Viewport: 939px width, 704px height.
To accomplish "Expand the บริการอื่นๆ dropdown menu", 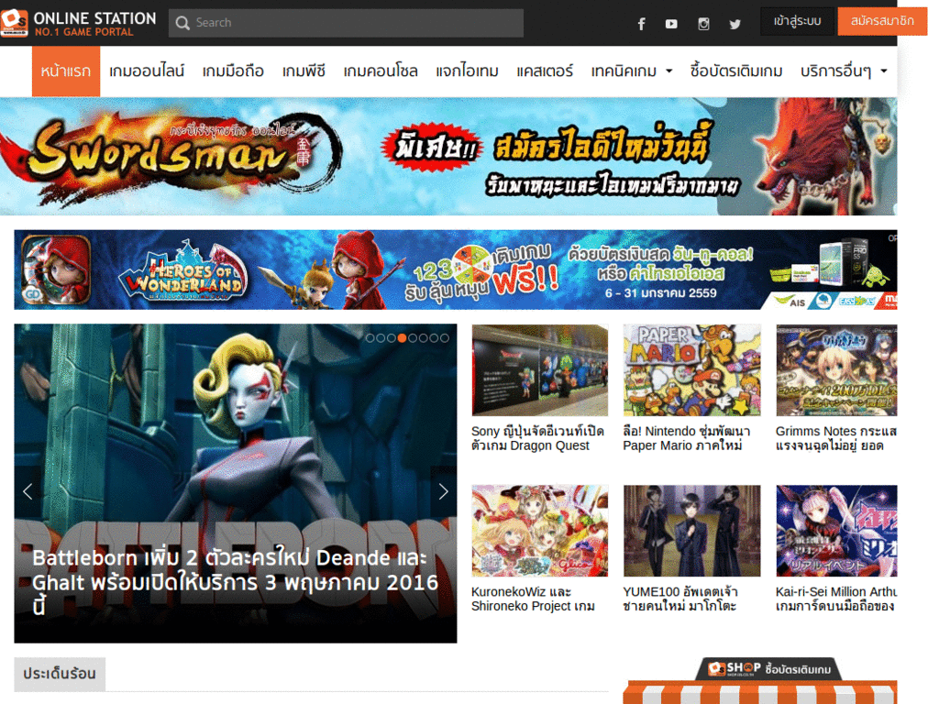I will tap(844, 71).
